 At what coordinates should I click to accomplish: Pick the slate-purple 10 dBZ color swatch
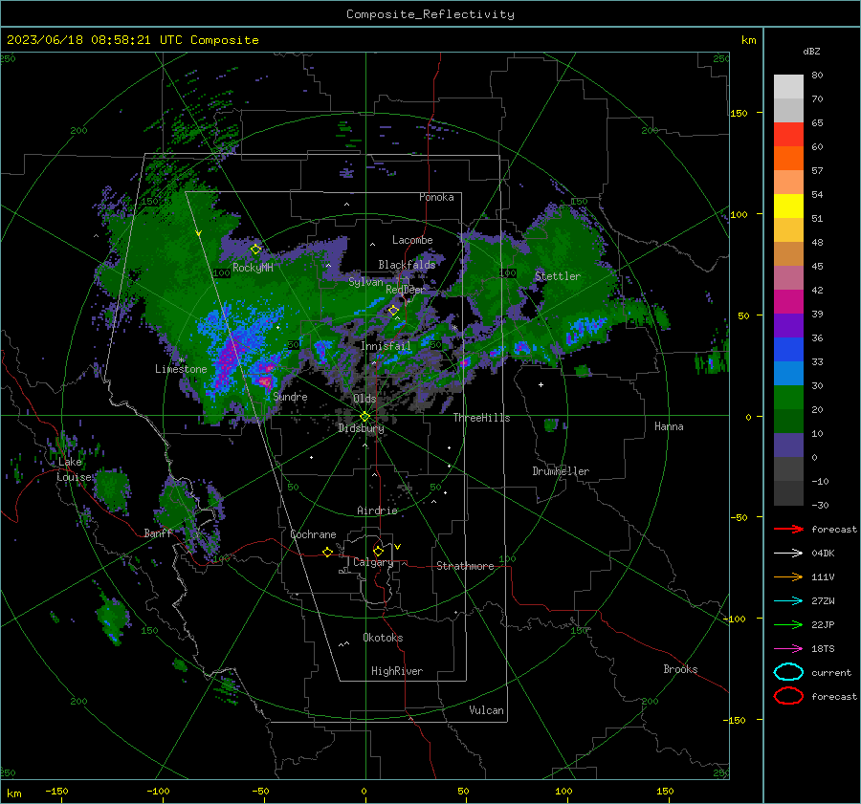788,445
